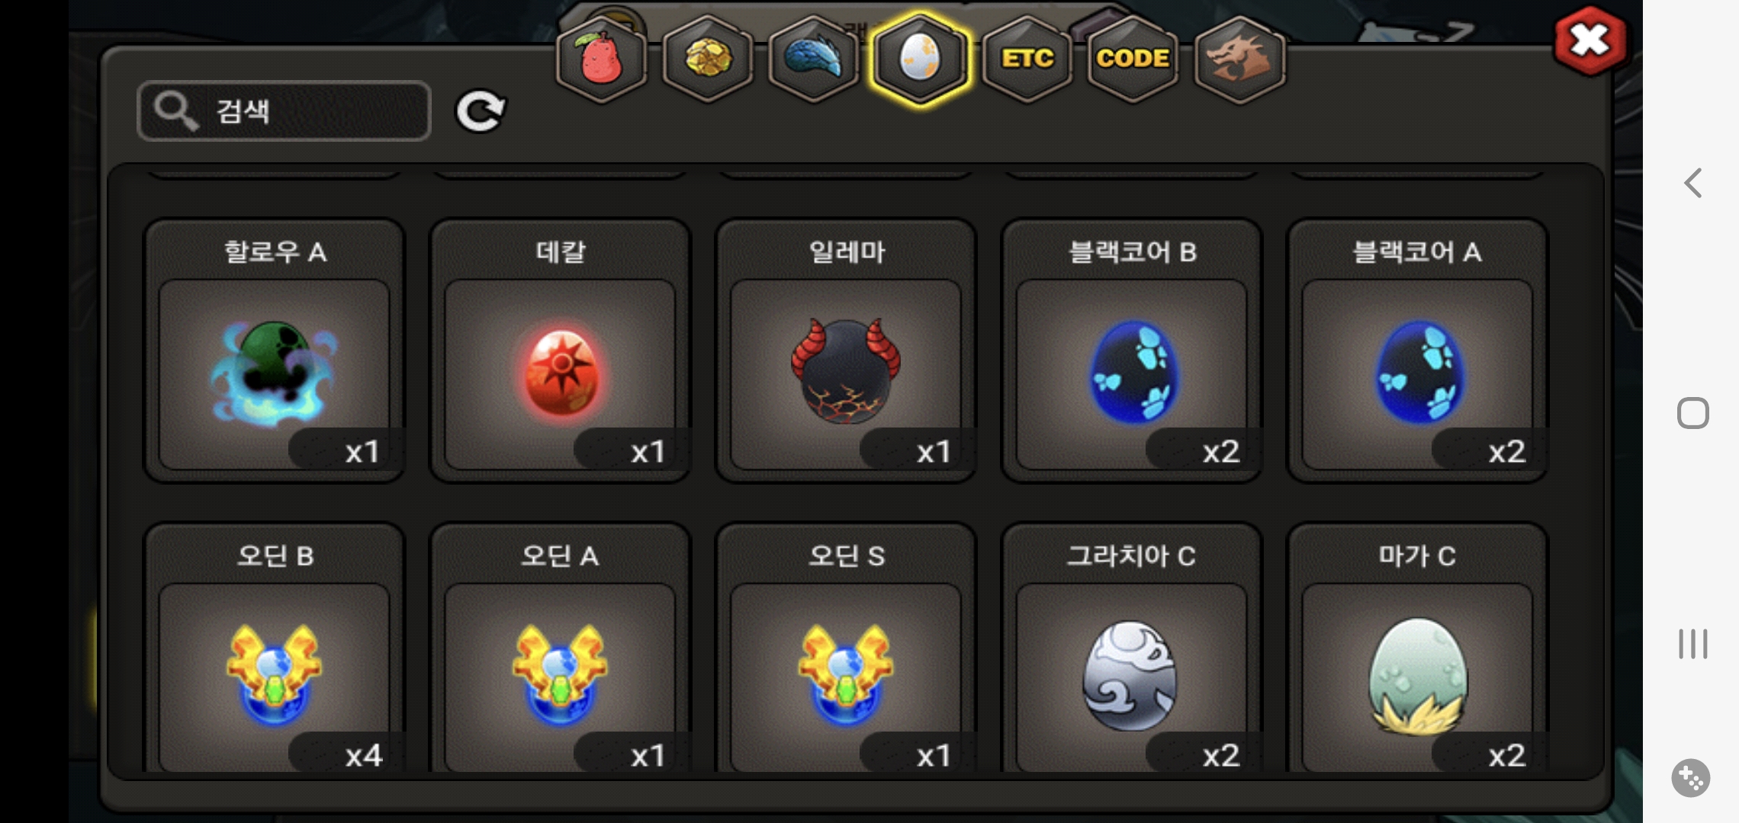The width and height of the screenshot is (1739, 823).
Task: Choose the 마가 C nest egg
Action: pyautogui.click(x=1417, y=648)
